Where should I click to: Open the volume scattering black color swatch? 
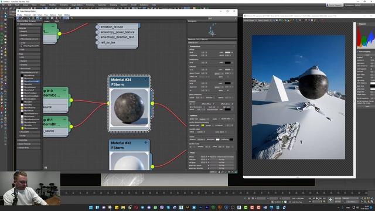(x=231, y=139)
